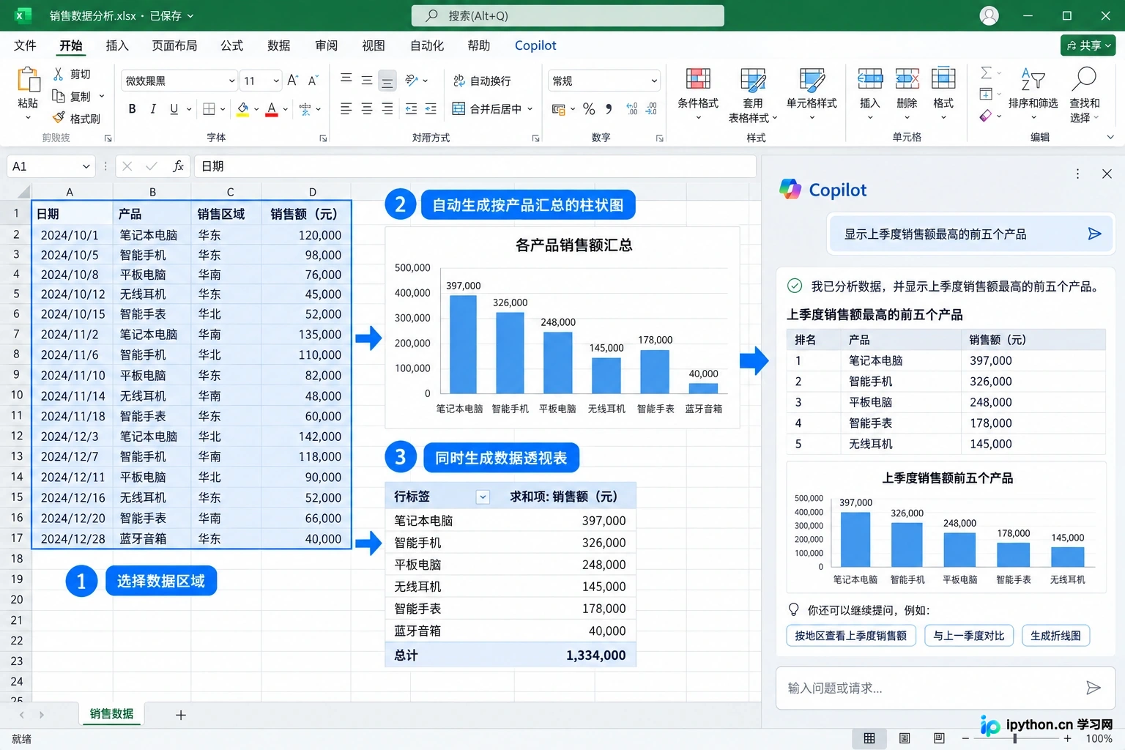
Task: Click the insert function fx icon
Action: point(178,166)
